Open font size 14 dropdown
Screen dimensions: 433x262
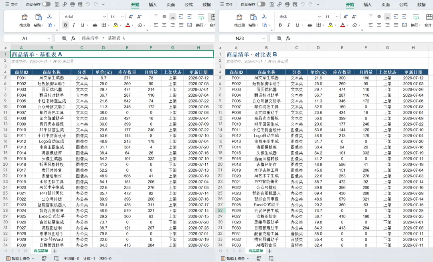point(122,16)
